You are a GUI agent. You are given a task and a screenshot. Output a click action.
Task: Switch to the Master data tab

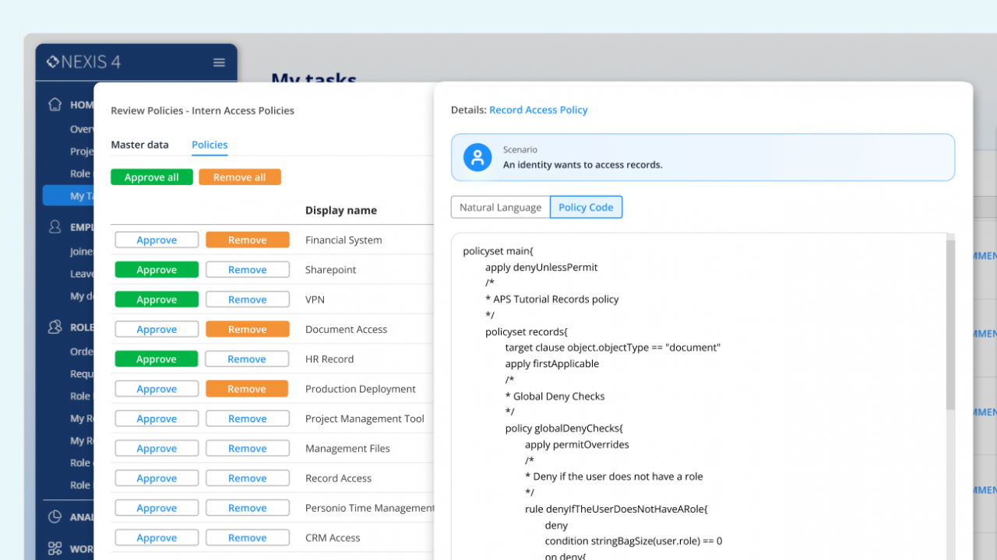click(139, 145)
